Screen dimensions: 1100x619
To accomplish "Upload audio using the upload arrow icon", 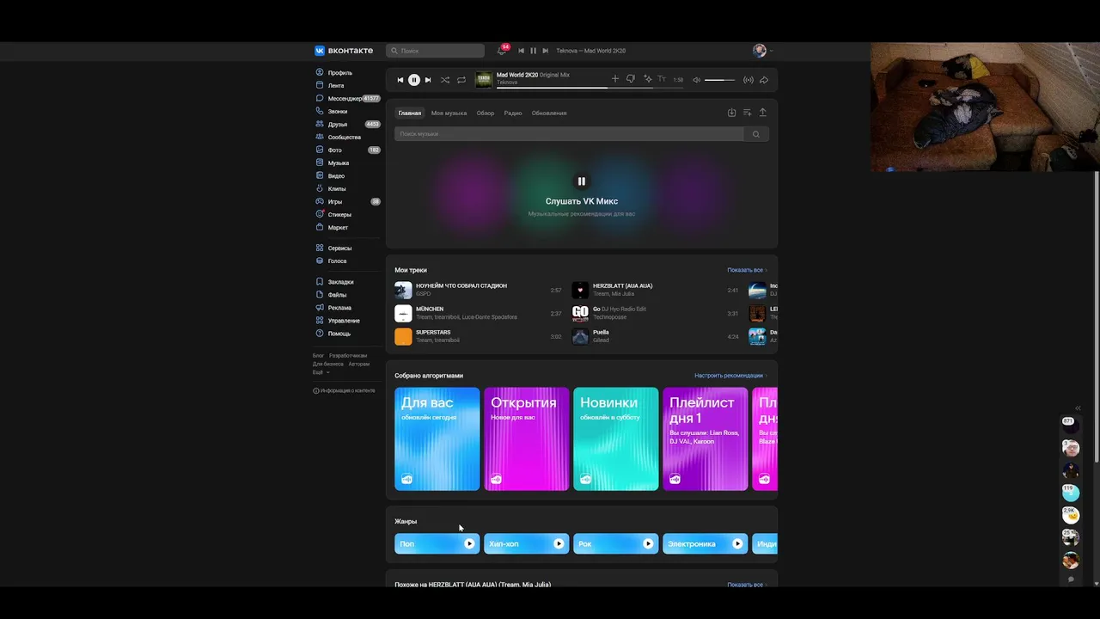I will [762, 113].
